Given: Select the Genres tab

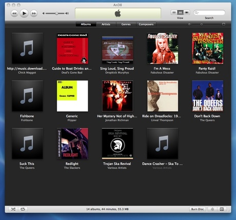Looking at the screenshot, I should [x=126, y=24].
